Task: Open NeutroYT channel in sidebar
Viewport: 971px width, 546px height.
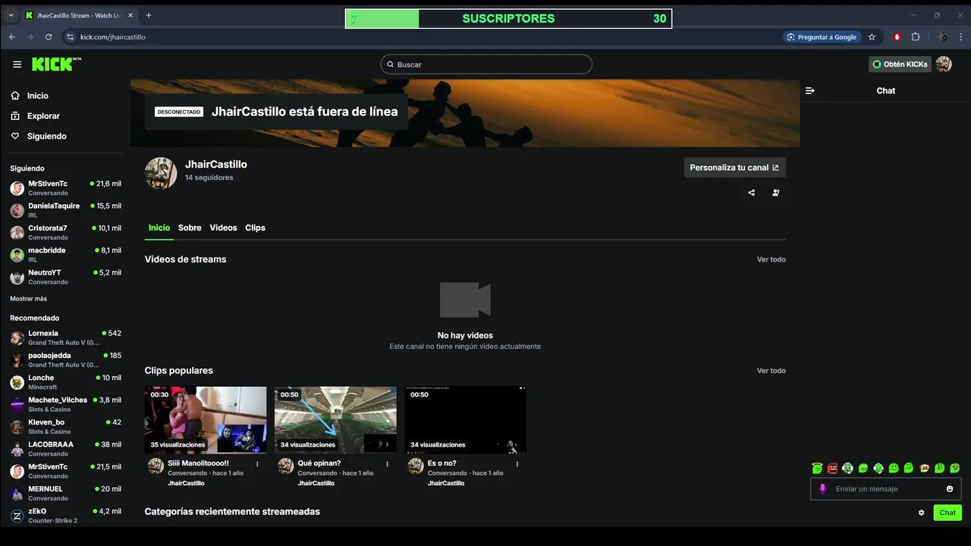Action: point(65,277)
